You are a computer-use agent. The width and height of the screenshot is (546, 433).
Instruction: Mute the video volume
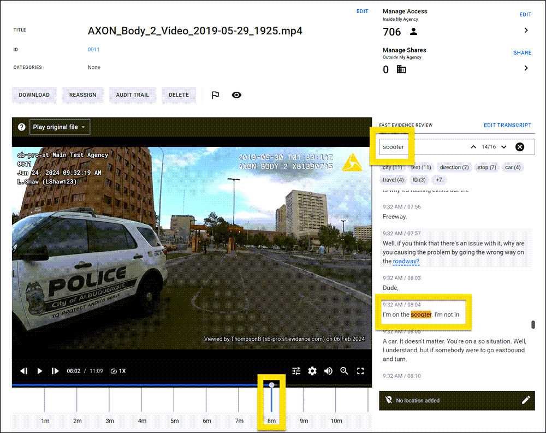click(328, 371)
